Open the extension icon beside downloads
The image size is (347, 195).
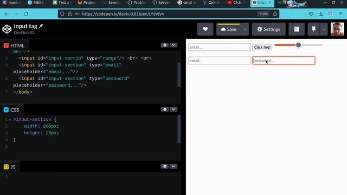331,14
